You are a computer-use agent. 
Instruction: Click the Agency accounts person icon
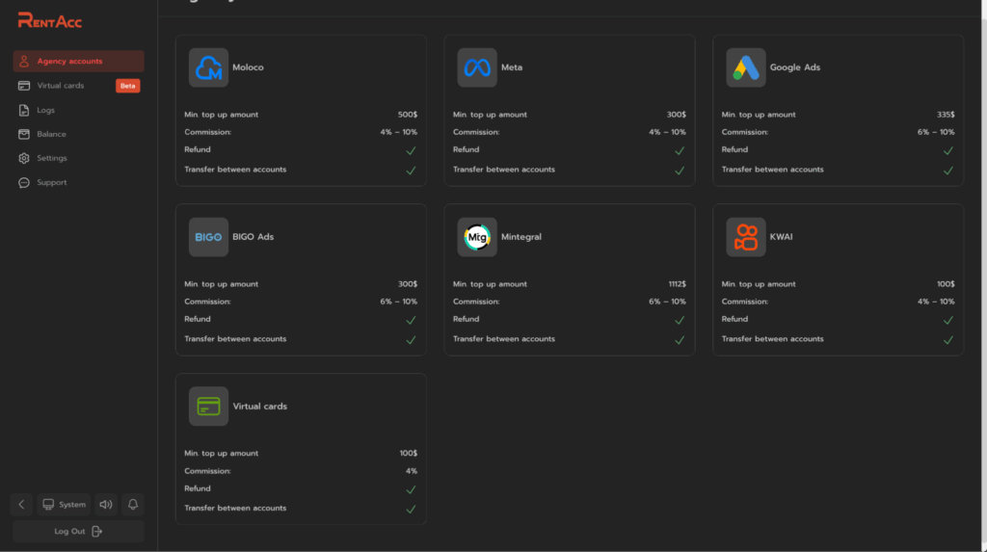point(24,61)
